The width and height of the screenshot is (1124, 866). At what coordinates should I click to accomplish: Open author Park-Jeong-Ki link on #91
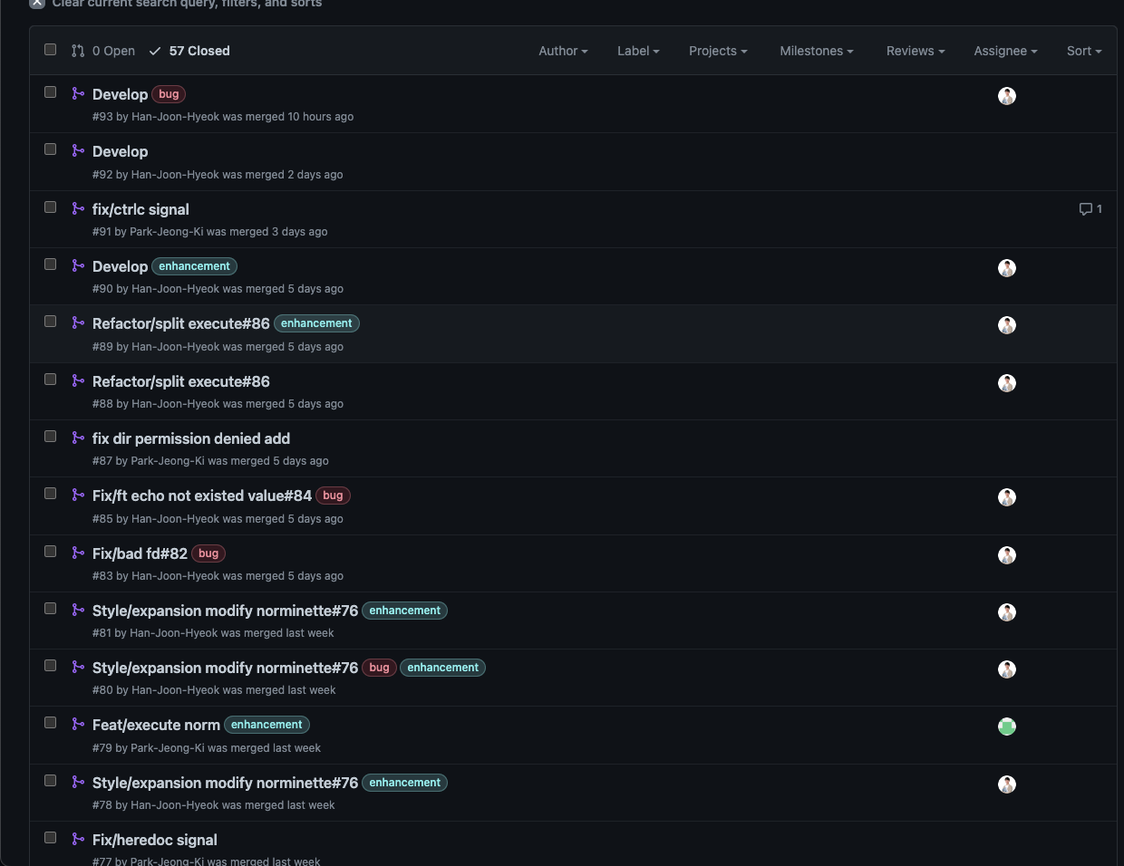pyautogui.click(x=167, y=232)
